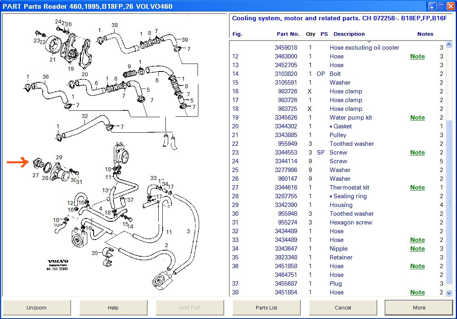The image size is (457, 319).
Task: Open Note for Hose part 3451858
Action: [x=417, y=266]
